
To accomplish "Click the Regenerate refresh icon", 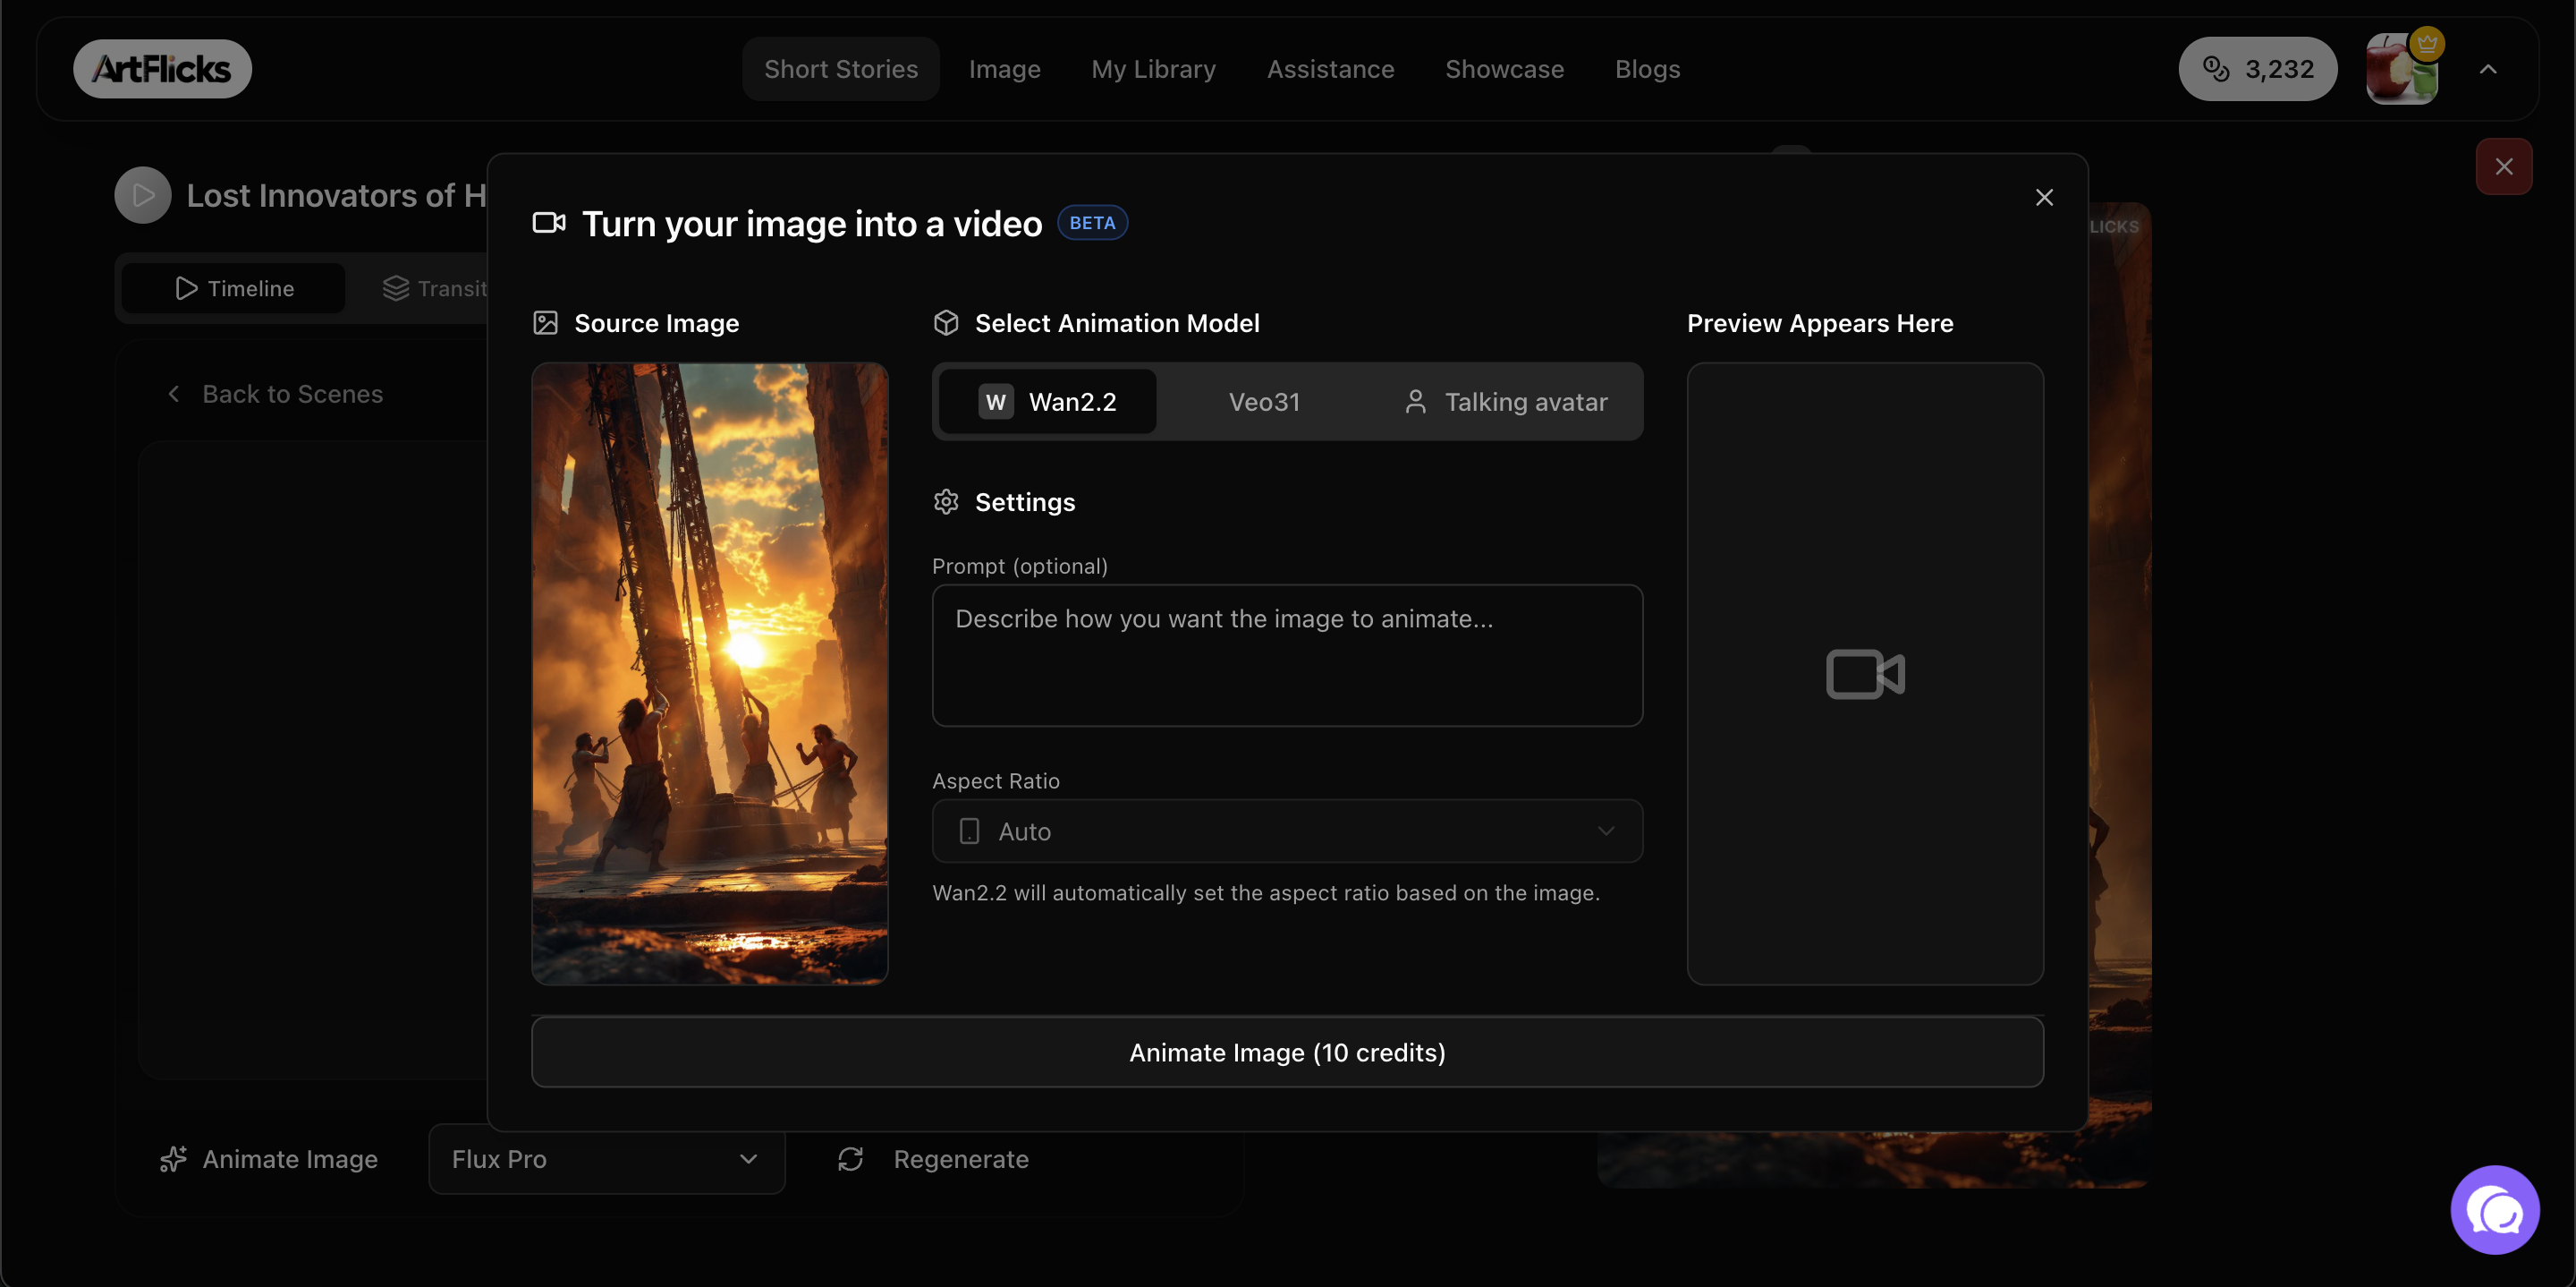I will [x=850, y=1159].
